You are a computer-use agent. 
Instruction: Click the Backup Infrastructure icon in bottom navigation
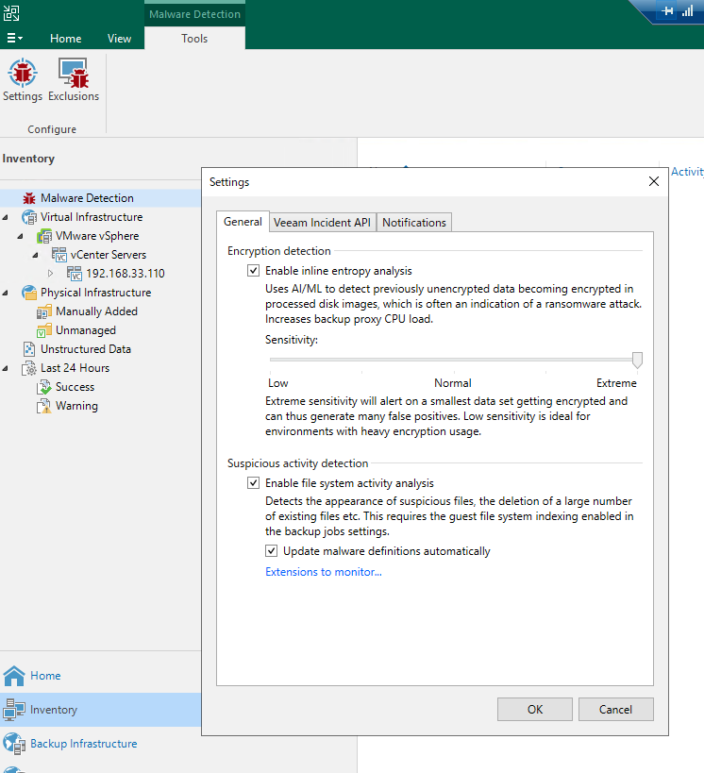click(14, 744)
